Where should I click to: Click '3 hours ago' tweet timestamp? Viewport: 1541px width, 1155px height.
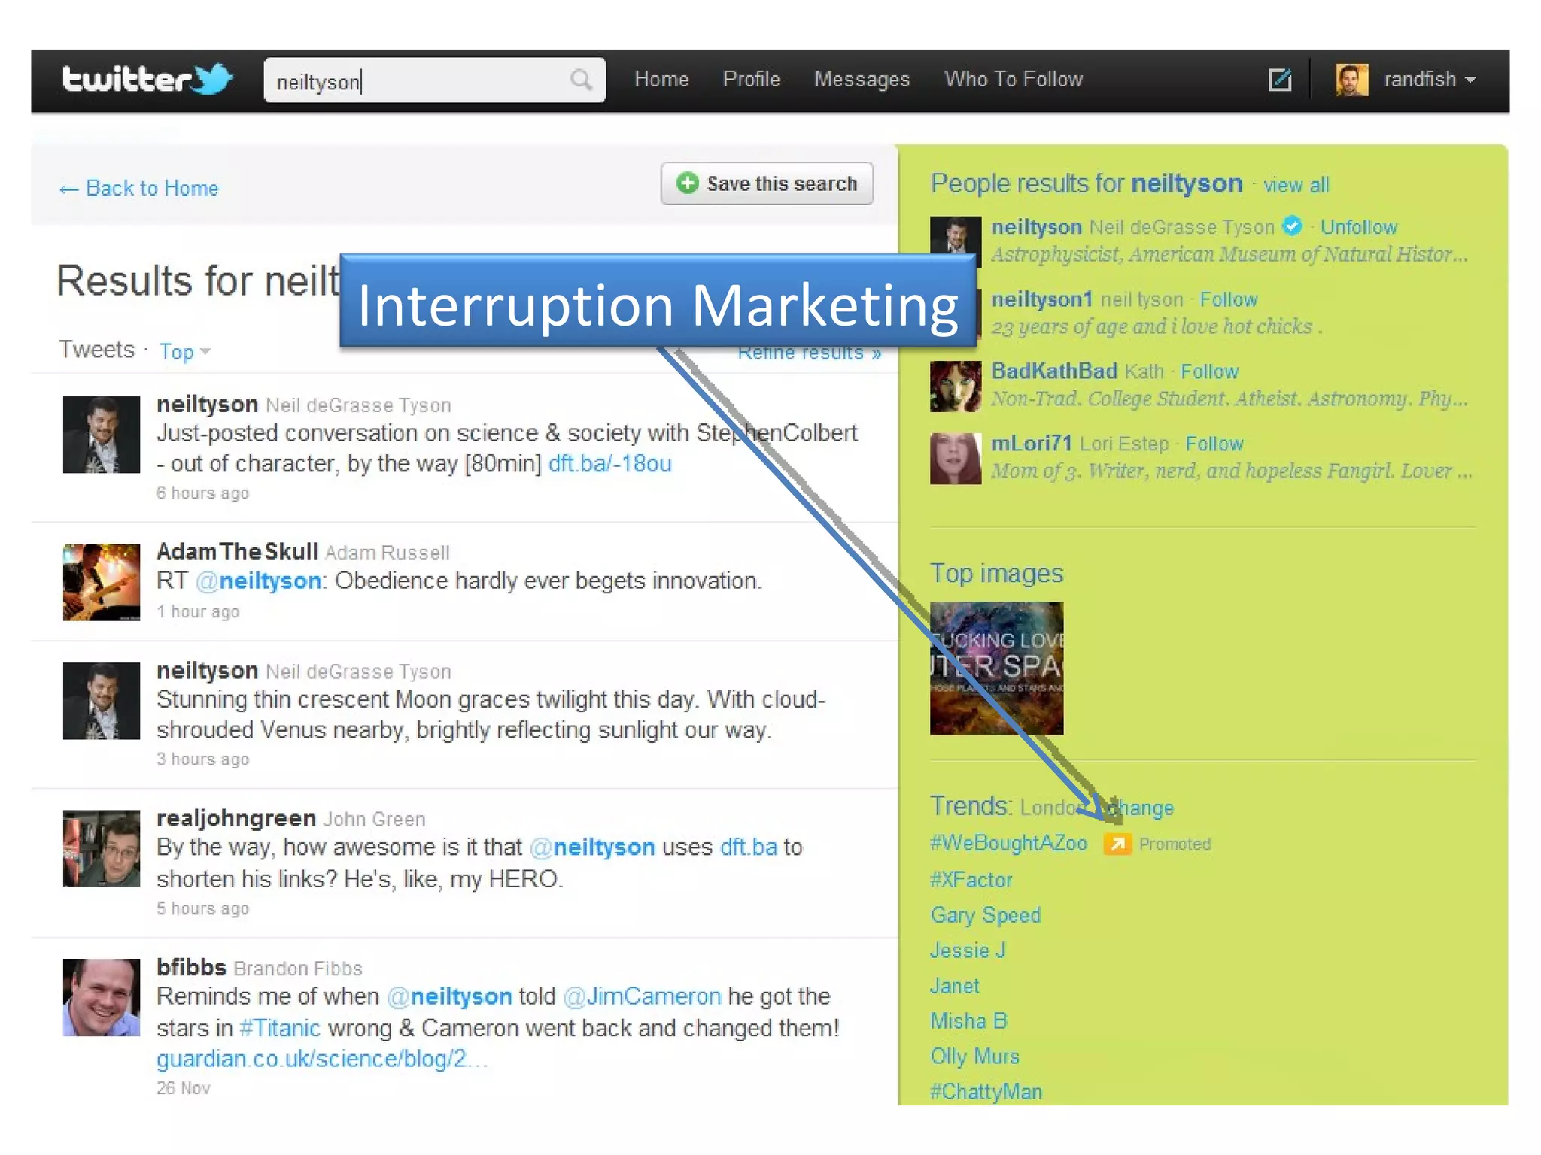(x=202, y=759)
